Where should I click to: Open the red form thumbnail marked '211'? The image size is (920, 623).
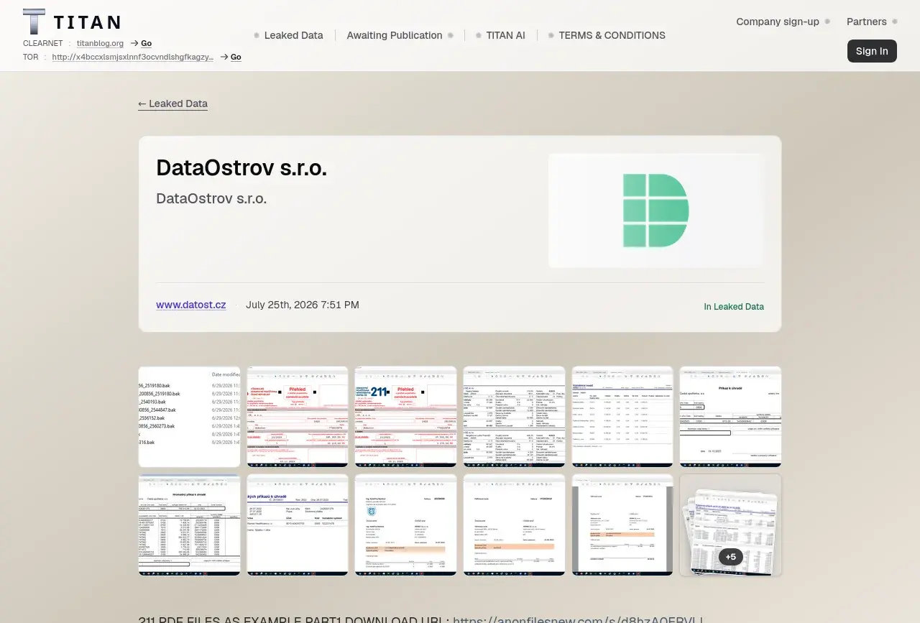(406, 417)
